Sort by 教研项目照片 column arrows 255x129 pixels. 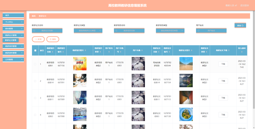pyautogui.click(x=86, y=50)
